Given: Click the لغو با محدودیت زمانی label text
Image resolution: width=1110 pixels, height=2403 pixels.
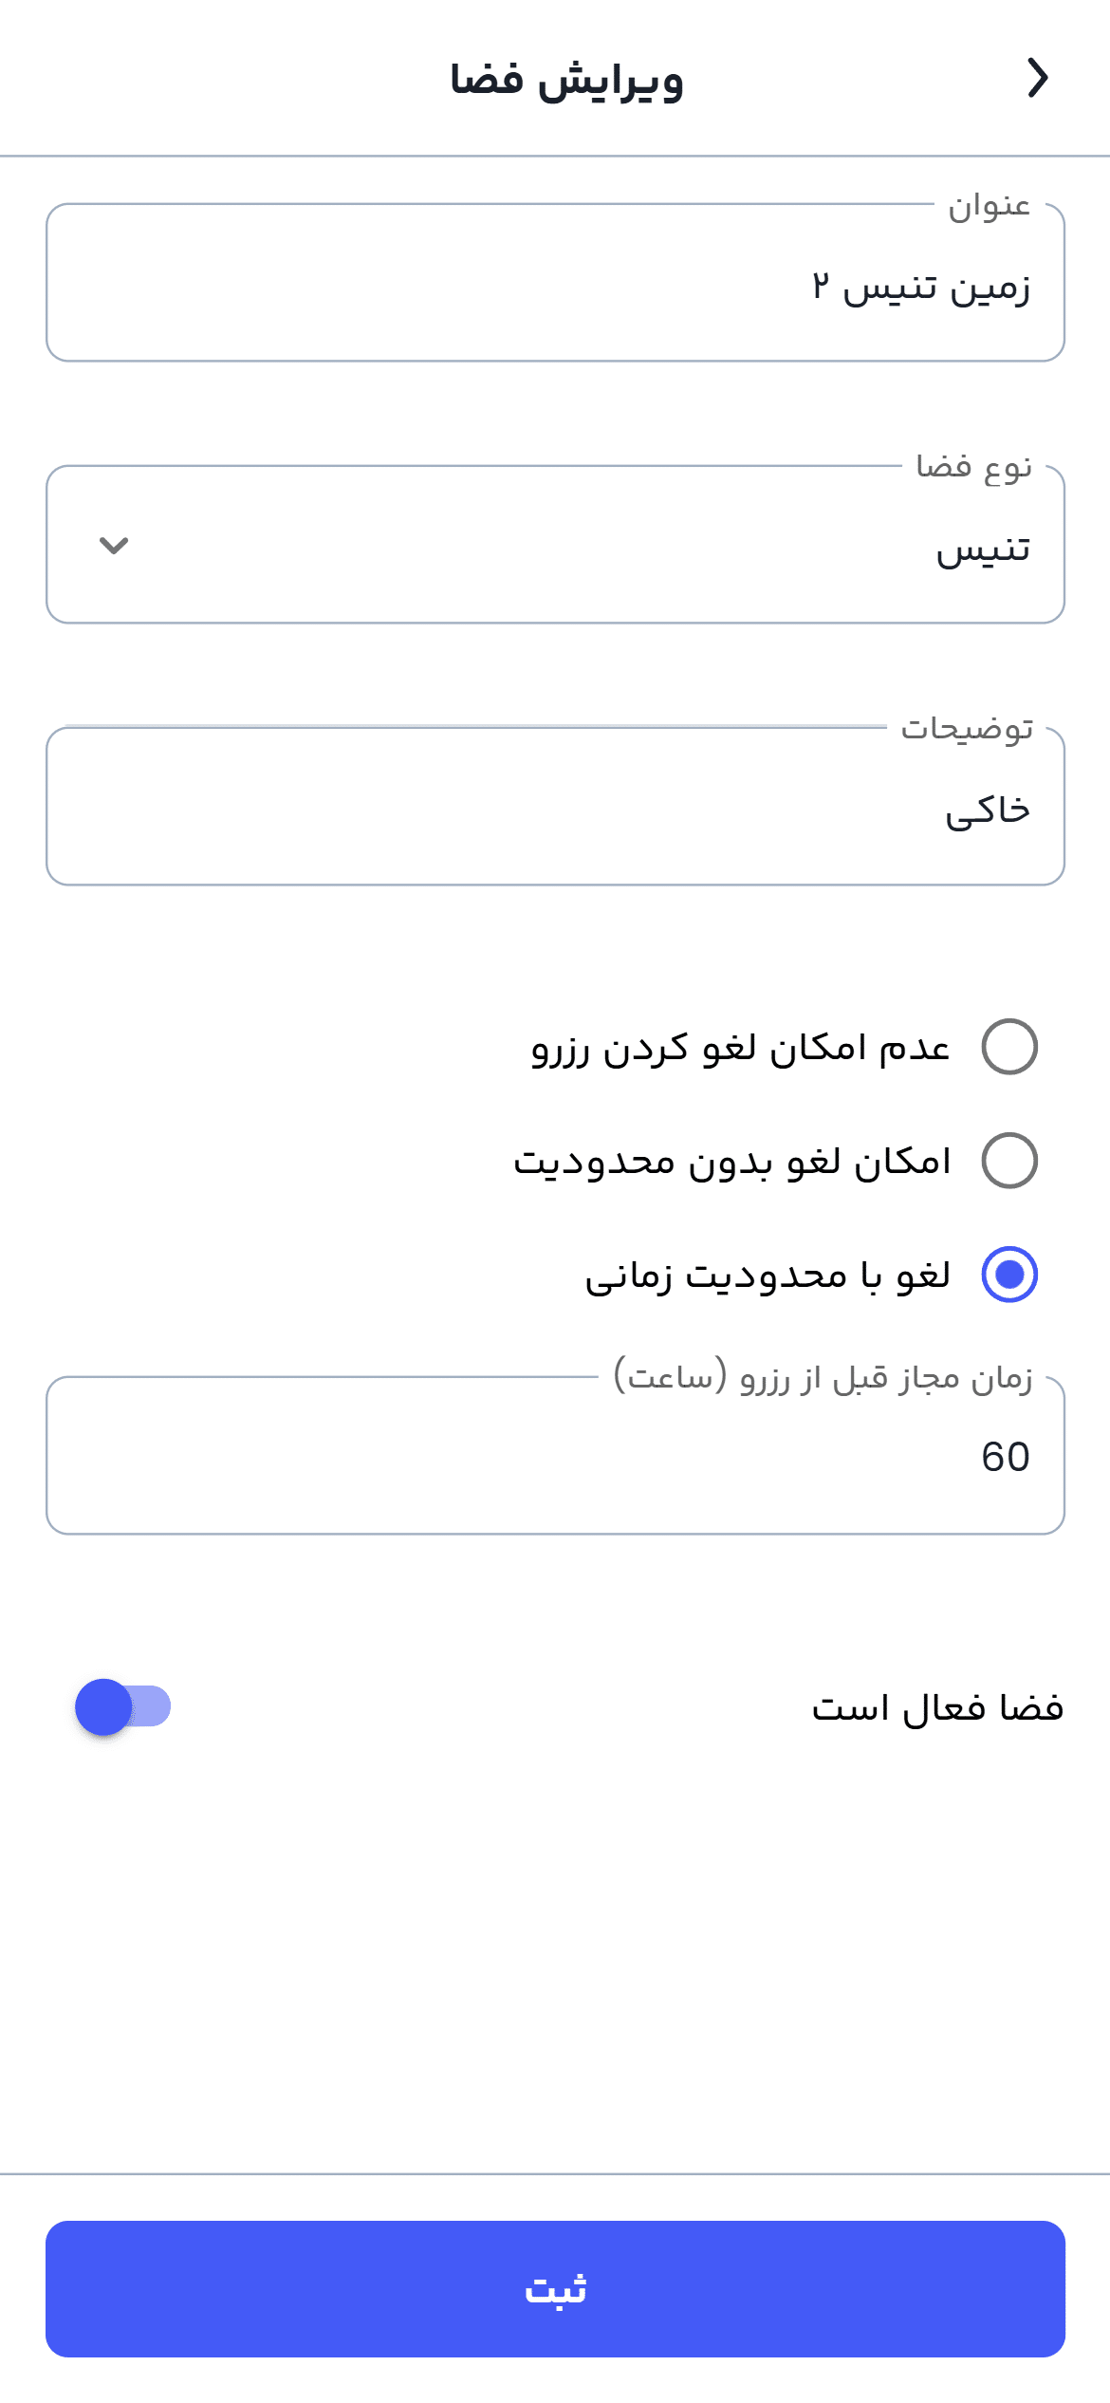Looking at the screenshot, I should (x=768, y=1275).
